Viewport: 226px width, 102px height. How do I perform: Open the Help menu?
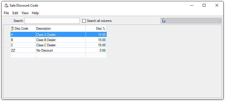point(35,13)
